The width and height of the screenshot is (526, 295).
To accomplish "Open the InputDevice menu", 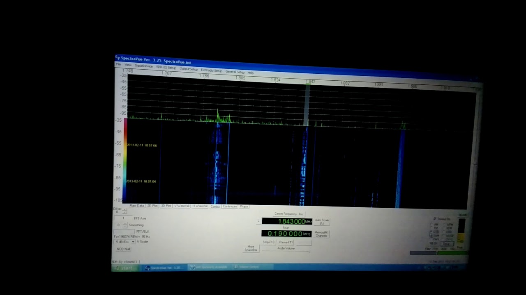I will pos(144,66).
